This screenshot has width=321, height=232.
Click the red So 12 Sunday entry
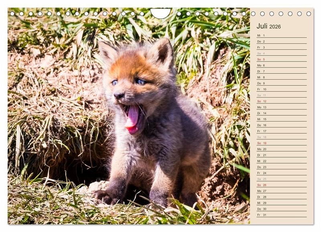pyautogui.click(x=281, y=101)
